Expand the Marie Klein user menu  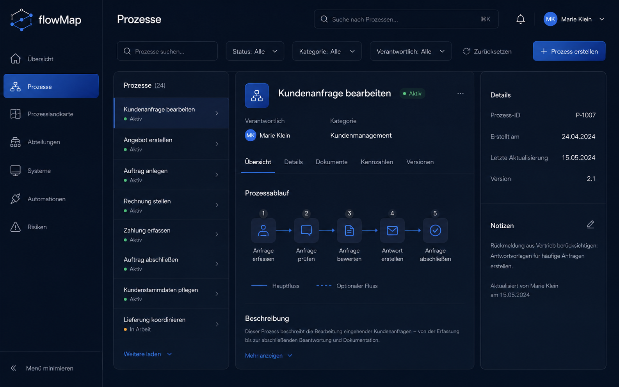click(574, 19)
